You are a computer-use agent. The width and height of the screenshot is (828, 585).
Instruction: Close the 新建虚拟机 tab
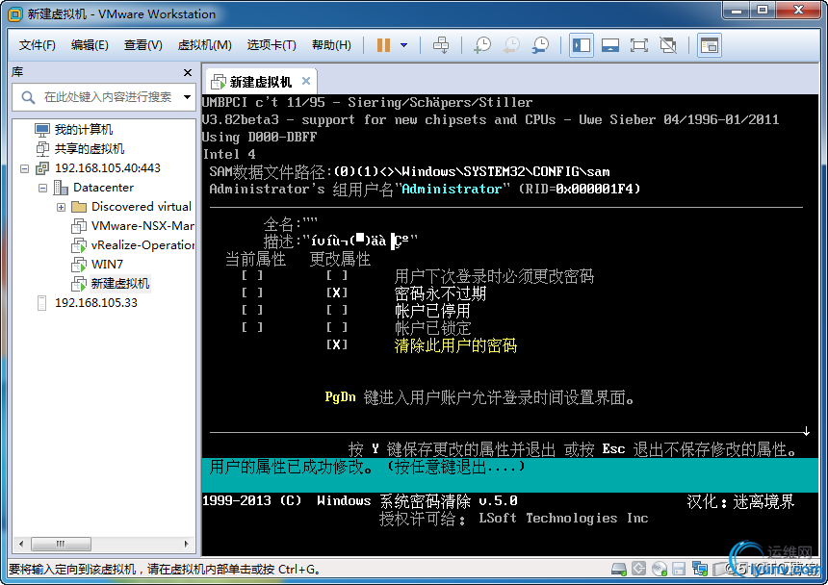(x=306, y=81)
